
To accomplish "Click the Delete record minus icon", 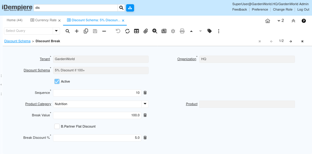I will click(104, 31).
